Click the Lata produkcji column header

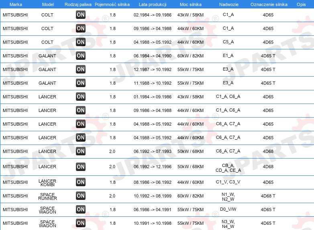153,4
